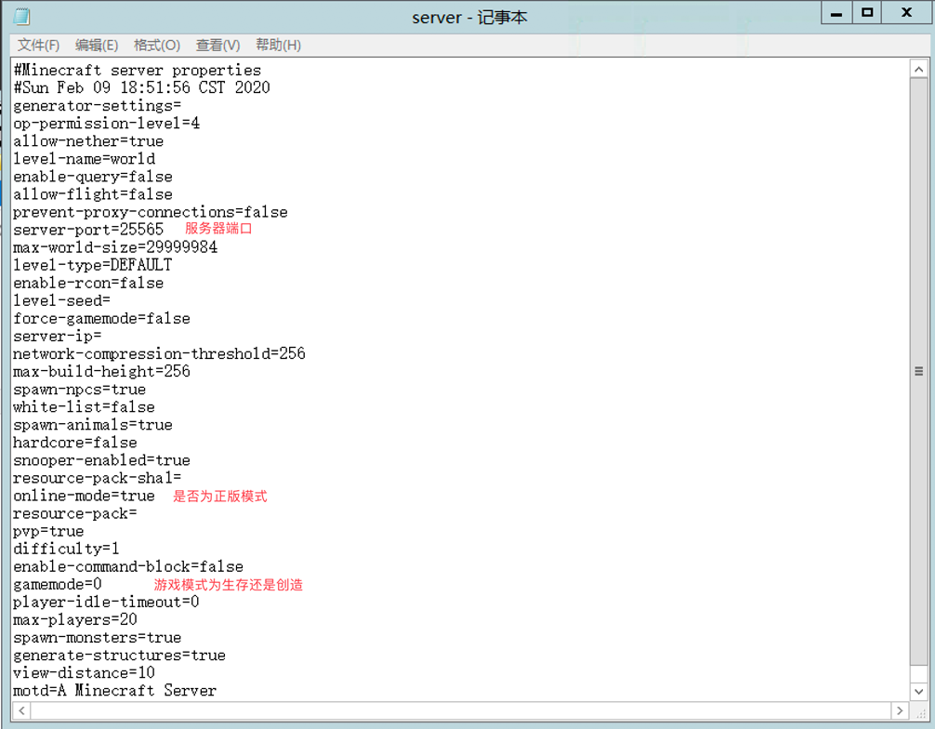Click the Notepad icon in title bar
Screen dimensions: 935x729
(22, 16)
